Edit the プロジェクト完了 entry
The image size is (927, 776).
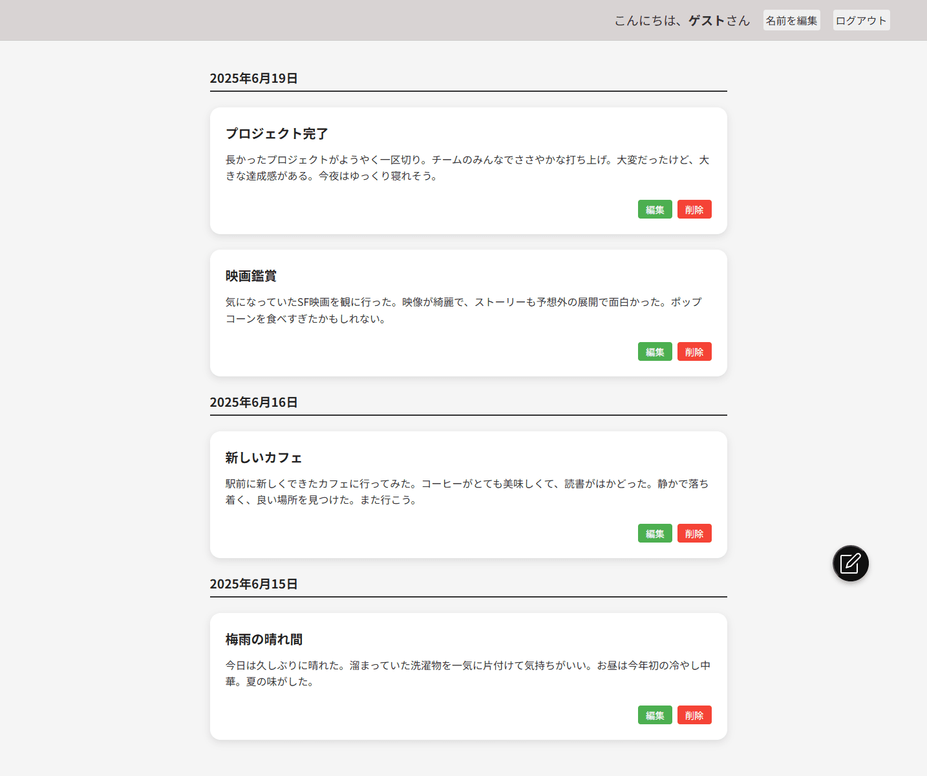point(654,210)
